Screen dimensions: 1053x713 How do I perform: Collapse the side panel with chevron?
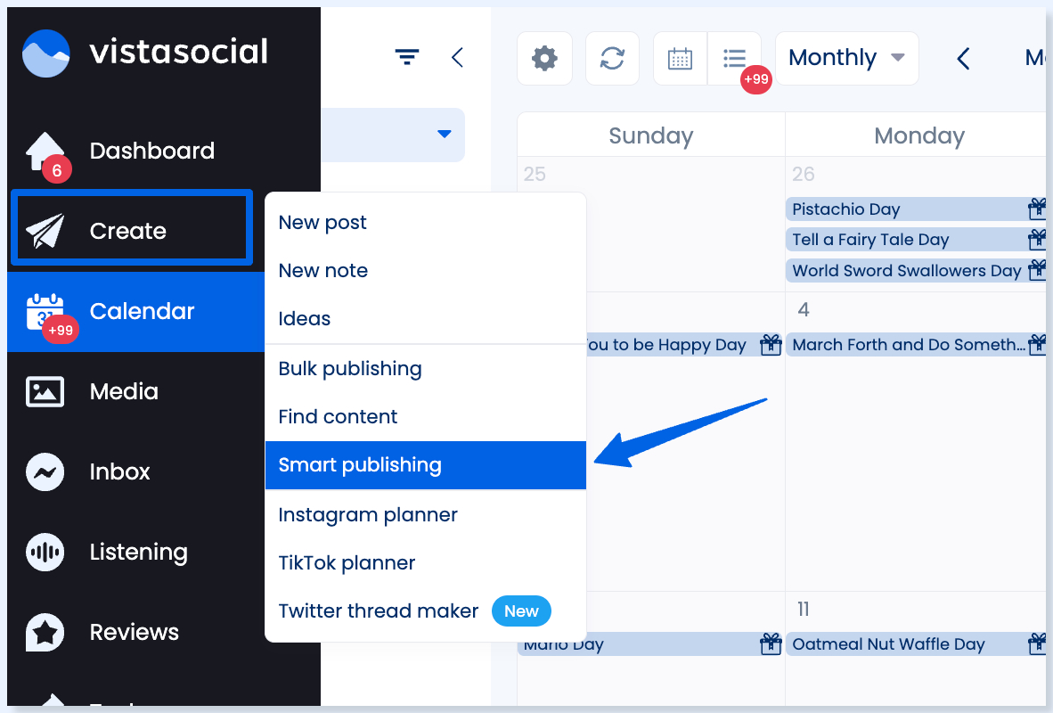457,58
